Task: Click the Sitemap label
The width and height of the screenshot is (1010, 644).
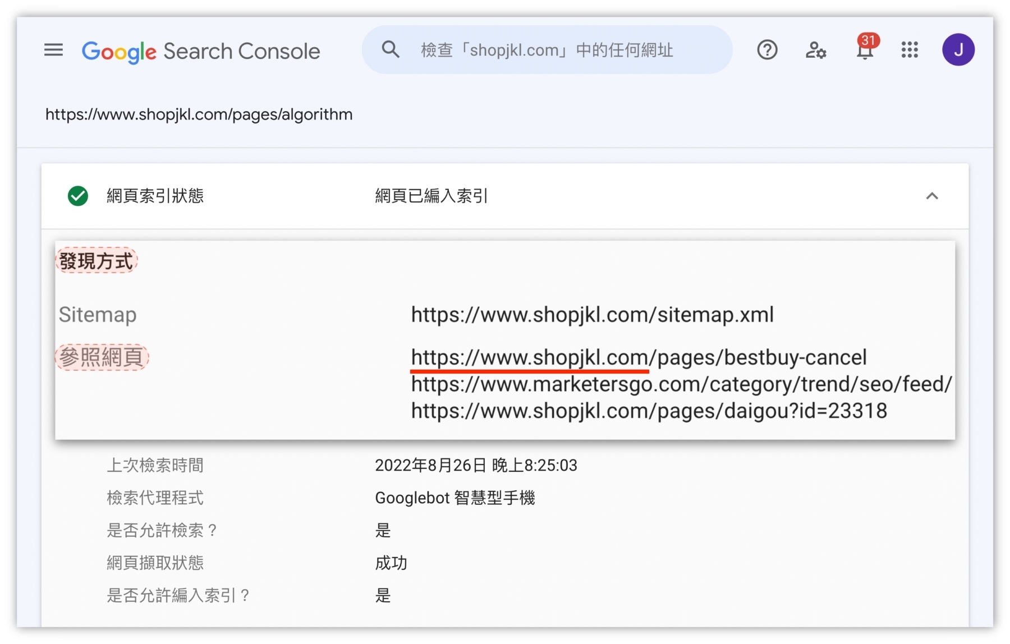Action: (x=98, y=315)
